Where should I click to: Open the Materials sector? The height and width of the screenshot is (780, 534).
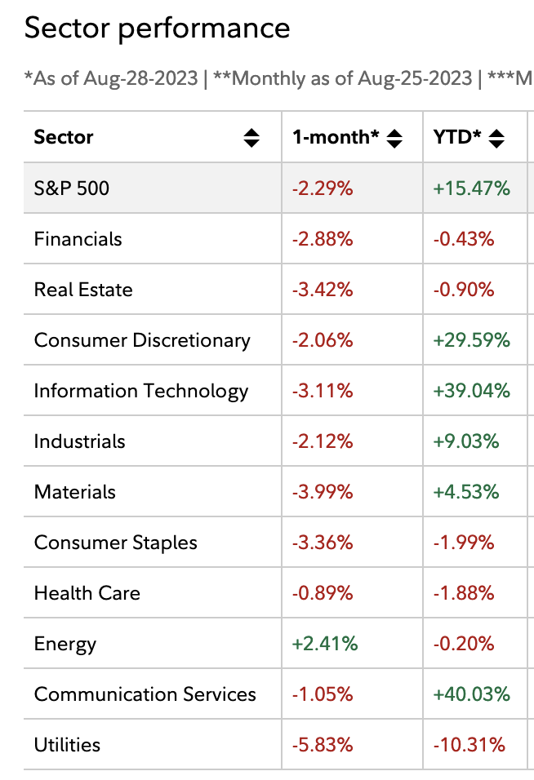74,492
